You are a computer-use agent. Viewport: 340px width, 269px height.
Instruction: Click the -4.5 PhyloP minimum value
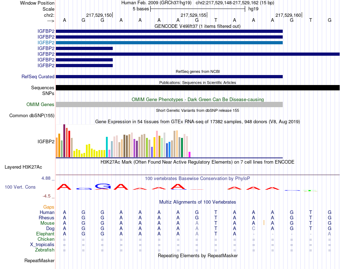[x=47, y=196]
